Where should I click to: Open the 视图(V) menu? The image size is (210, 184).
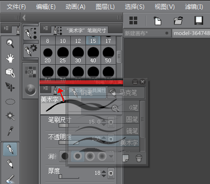pos(165,7)
